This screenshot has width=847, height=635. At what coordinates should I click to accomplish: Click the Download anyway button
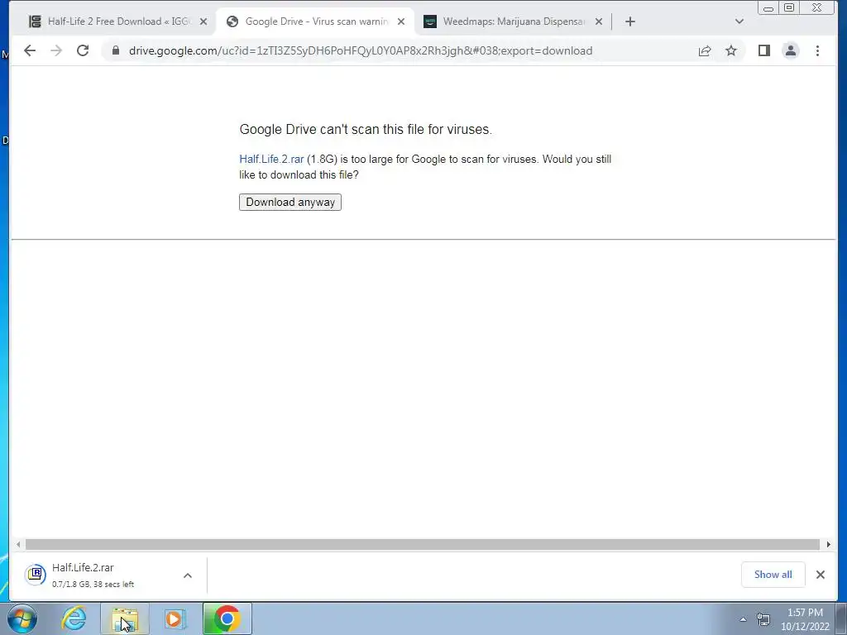point(290,202)
